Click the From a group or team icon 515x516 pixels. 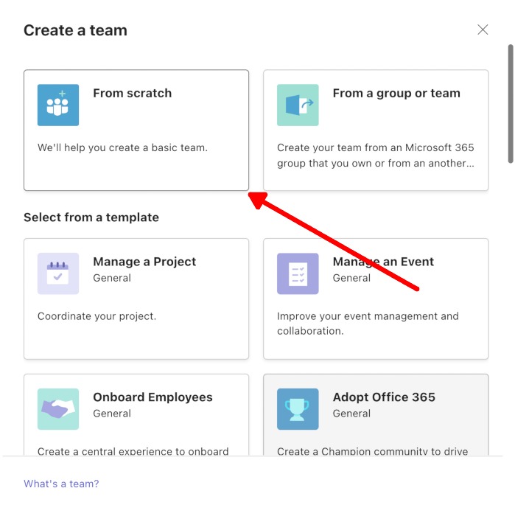point(298,105)
